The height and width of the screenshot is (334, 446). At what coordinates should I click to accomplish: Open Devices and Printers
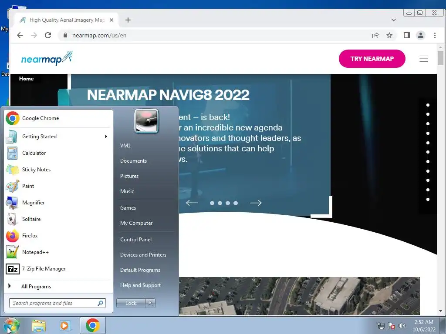(143, 255)
